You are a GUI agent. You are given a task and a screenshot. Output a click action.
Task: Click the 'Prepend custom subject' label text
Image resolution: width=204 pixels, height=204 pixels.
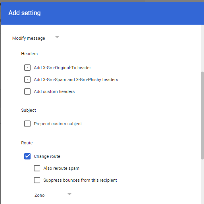pos(58,124)
